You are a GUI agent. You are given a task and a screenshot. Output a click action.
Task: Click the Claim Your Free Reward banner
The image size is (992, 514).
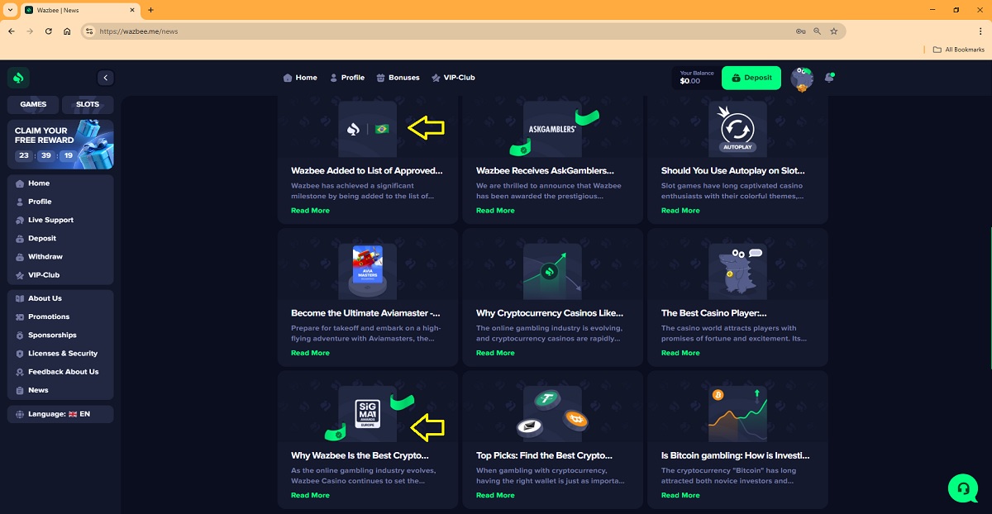click(60, 145)
